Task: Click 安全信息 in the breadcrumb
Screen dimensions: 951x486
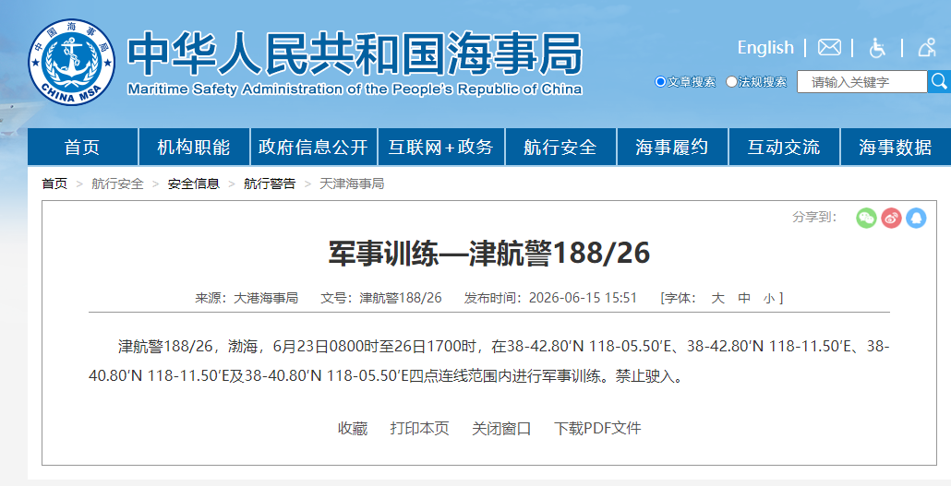Action: (194, 184)
